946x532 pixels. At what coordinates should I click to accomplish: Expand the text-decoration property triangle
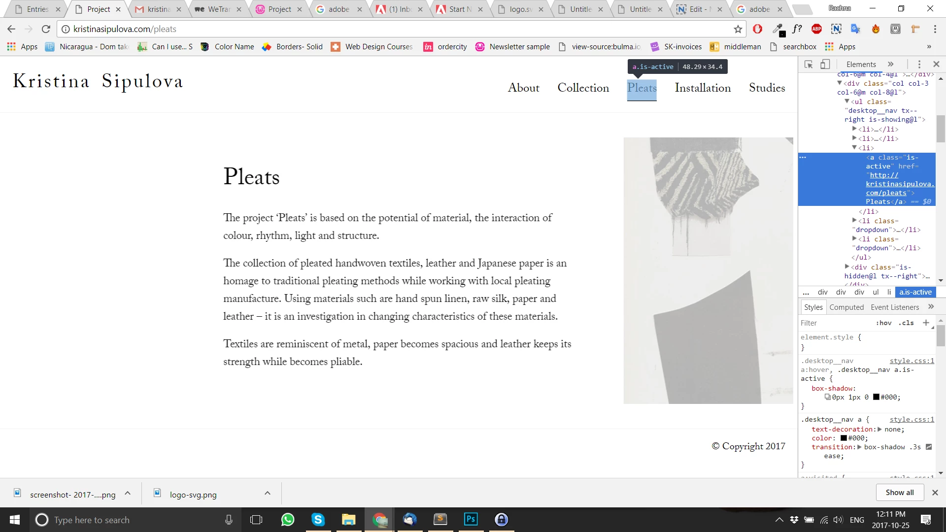[x=879, y=429]
